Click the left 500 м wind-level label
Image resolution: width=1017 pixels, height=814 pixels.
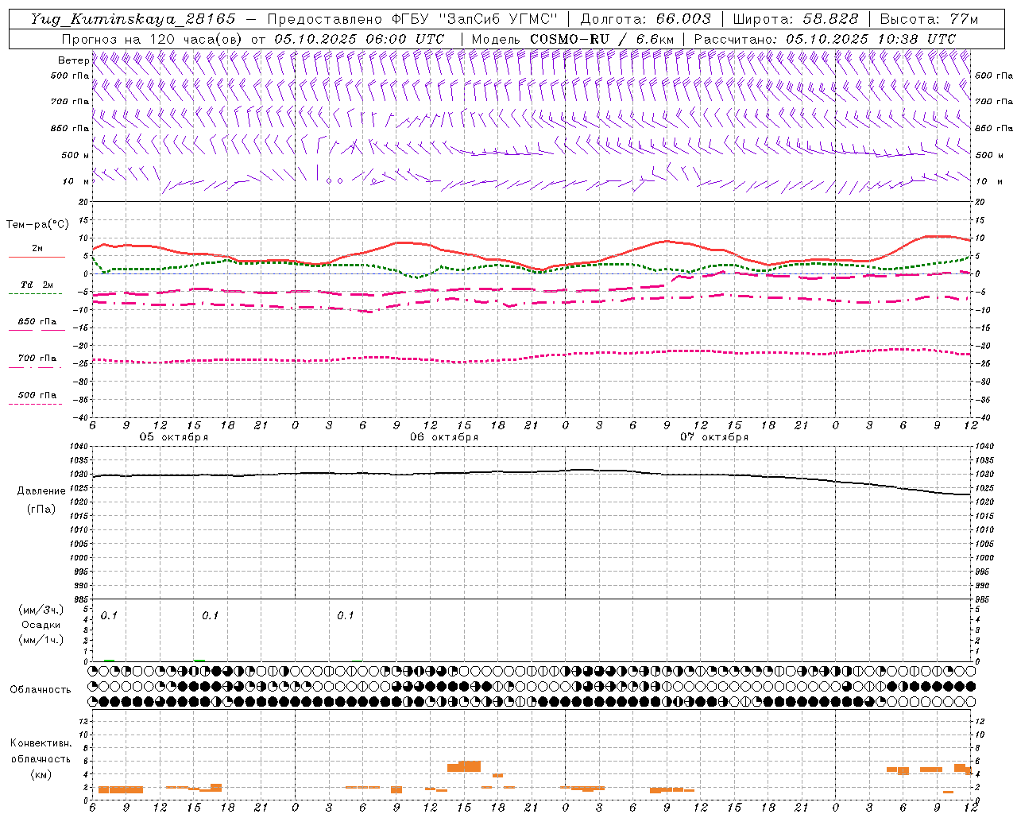pyautogui.click(x=75, y=155)
